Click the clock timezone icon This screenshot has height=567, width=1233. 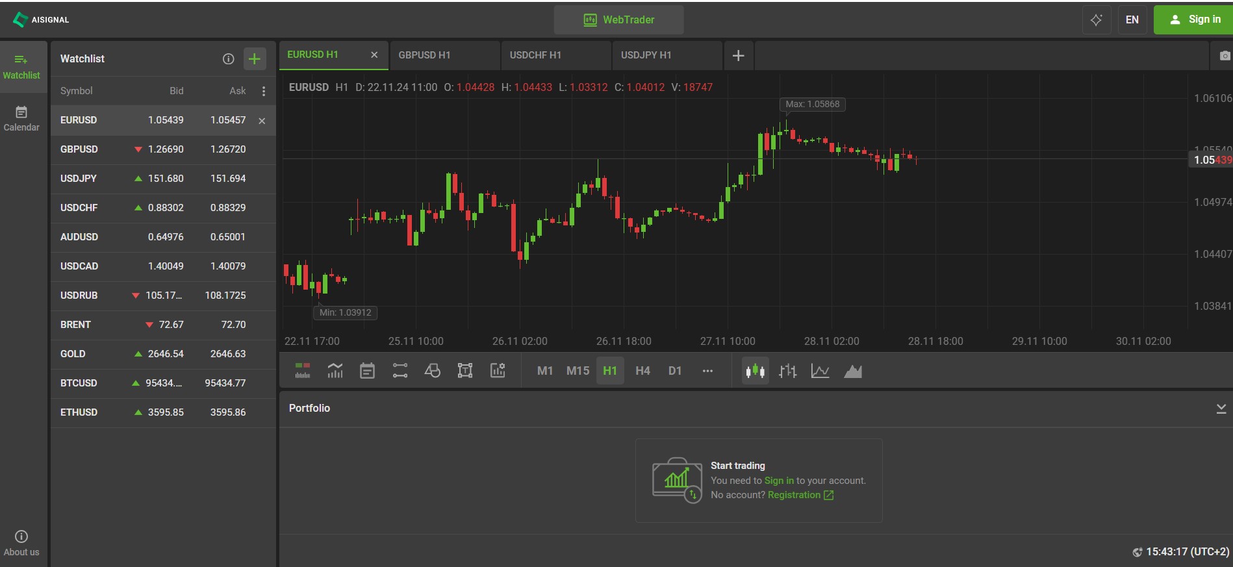click(1138, 552)
